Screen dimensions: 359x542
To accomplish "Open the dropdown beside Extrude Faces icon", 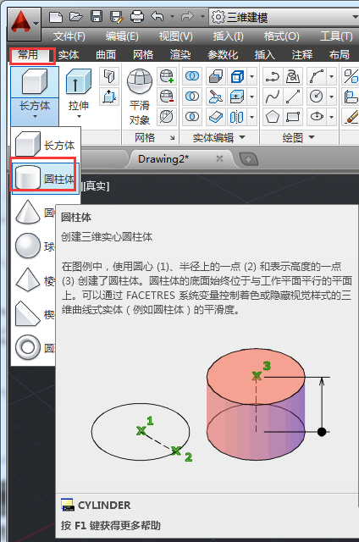I will 251,97.
